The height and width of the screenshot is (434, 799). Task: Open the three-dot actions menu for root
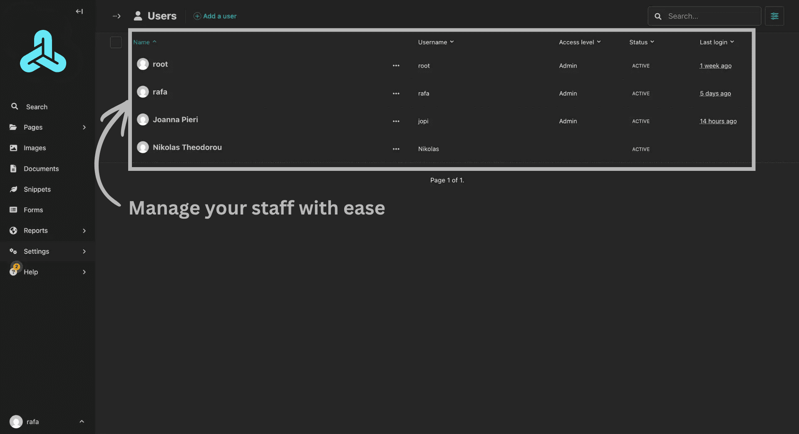(x=396, y=66)
